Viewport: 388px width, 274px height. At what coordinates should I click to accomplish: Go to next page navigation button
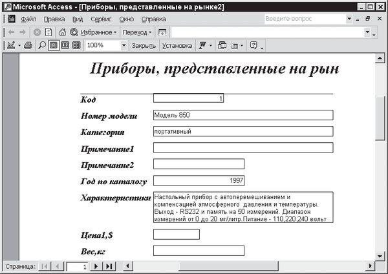click(x=96, y=266)
